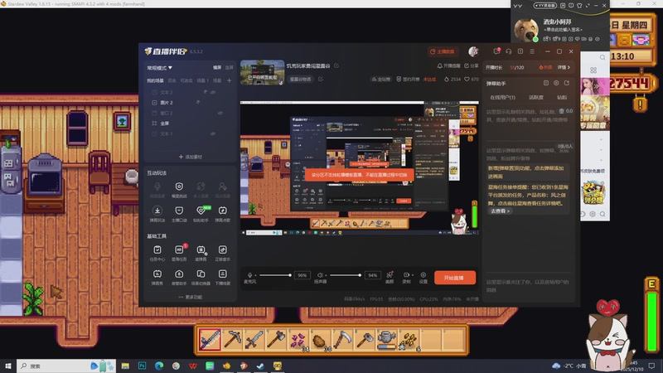Open the 弹幕秀 tool
The width and height of the screenshot is (663, 373).
coord(157,278)
